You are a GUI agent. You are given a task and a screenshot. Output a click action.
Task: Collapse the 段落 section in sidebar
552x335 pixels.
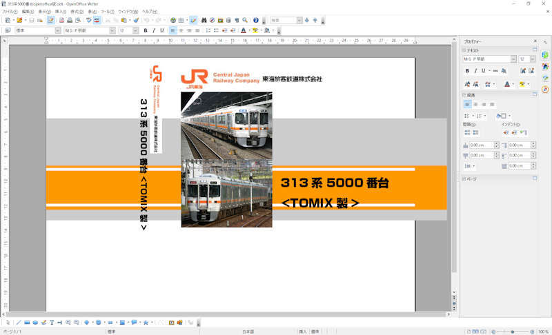pos(464,95)
